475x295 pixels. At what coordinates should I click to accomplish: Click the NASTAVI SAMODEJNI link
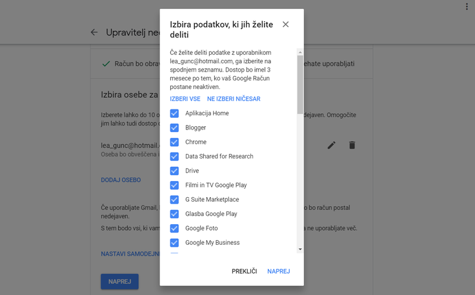[x=130, y=254]
